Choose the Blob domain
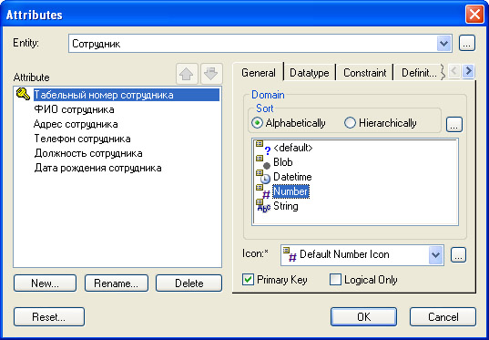 [x=283, y=162]
